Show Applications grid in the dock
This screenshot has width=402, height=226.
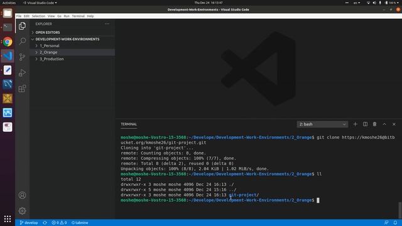click(8, 219)
